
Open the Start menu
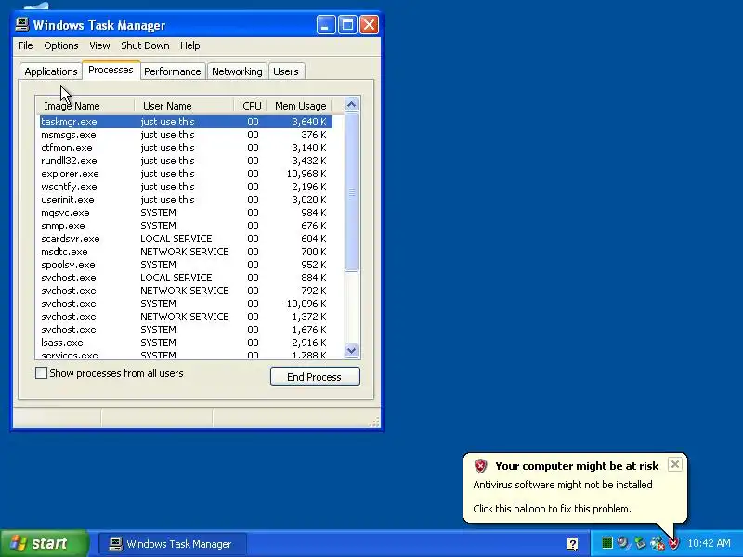tap(45, 543)
